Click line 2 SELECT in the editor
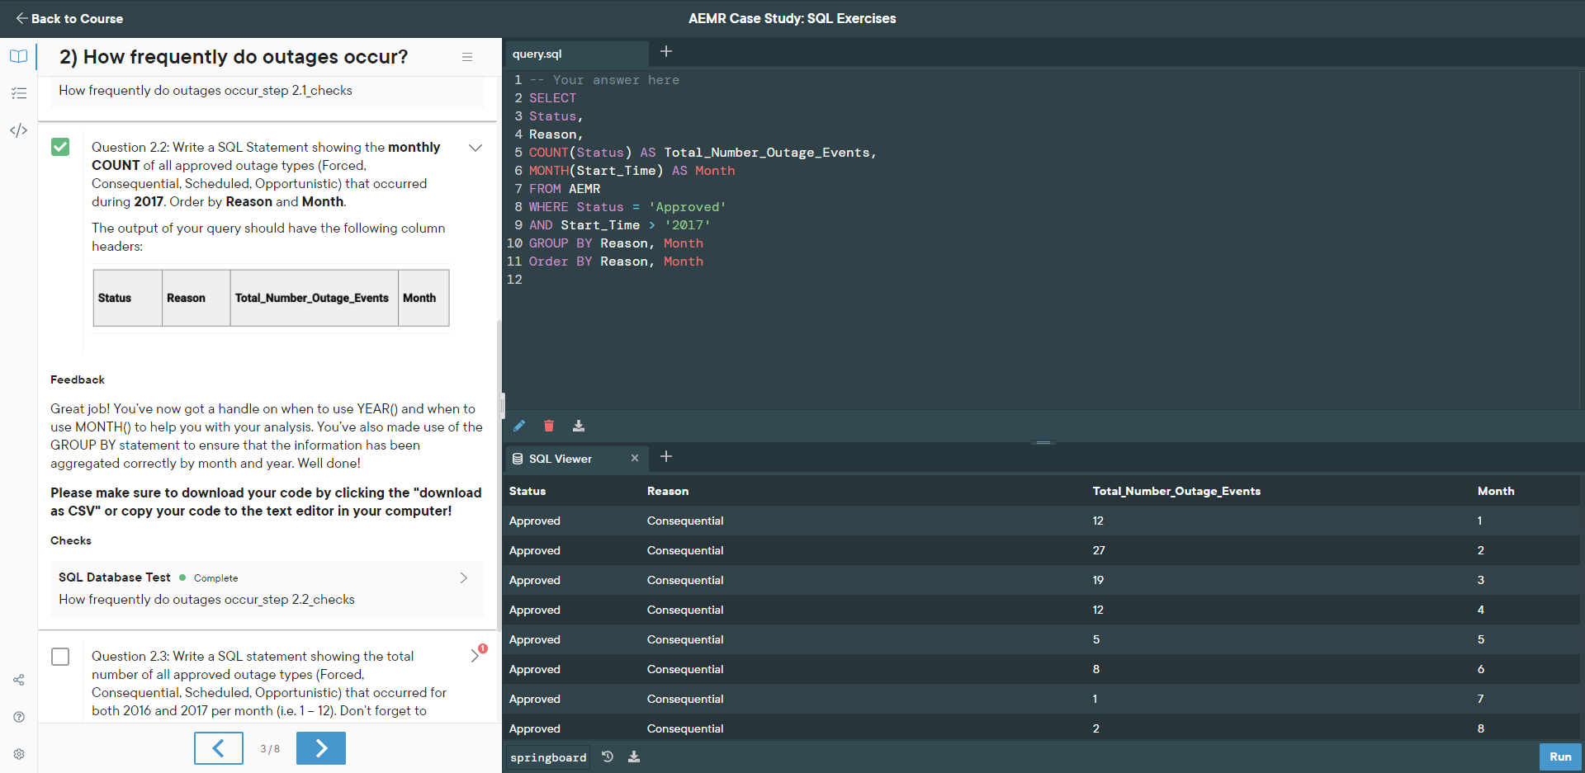1585x773 pixels. pyautogui.click(x=553, y=98)
